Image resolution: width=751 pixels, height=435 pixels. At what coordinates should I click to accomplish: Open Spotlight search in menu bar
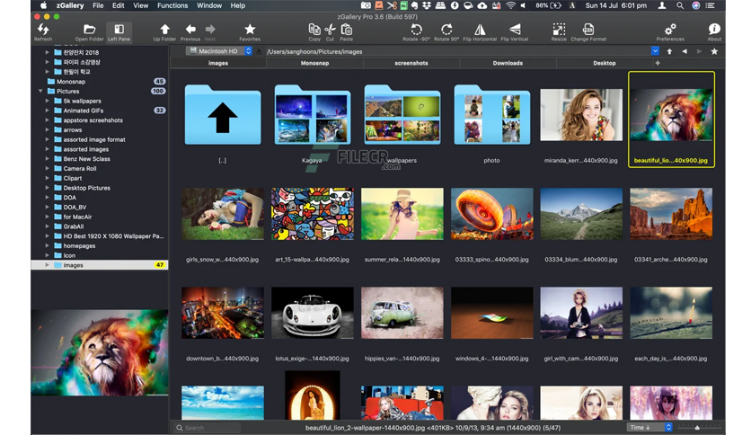click(x=680, y=5)
